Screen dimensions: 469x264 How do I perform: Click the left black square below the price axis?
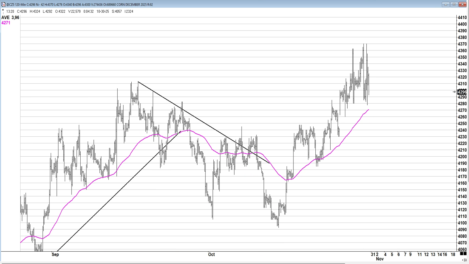[x=461, y=253]
